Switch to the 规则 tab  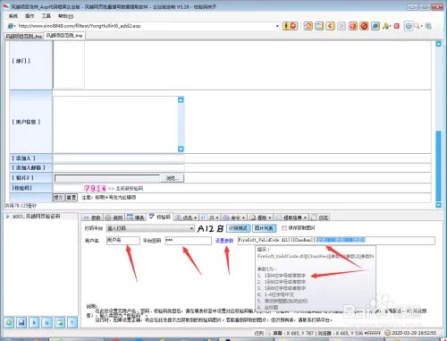click(x=114, y=217)
